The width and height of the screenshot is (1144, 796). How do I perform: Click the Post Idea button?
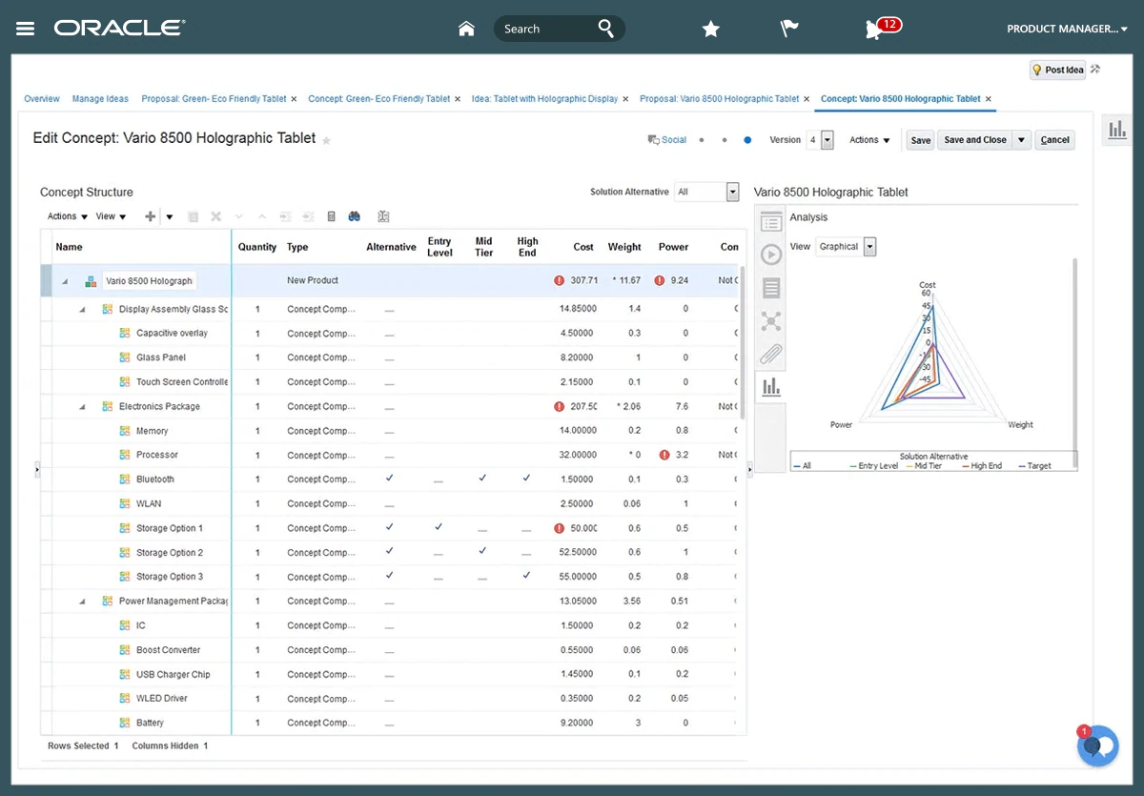tap(1057, 71)
